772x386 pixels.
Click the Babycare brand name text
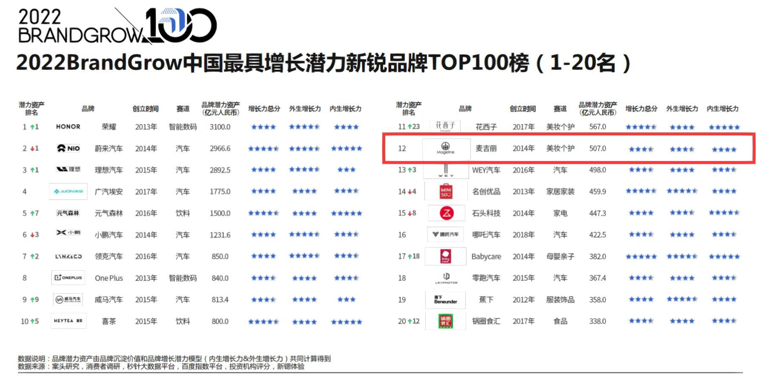486,257
